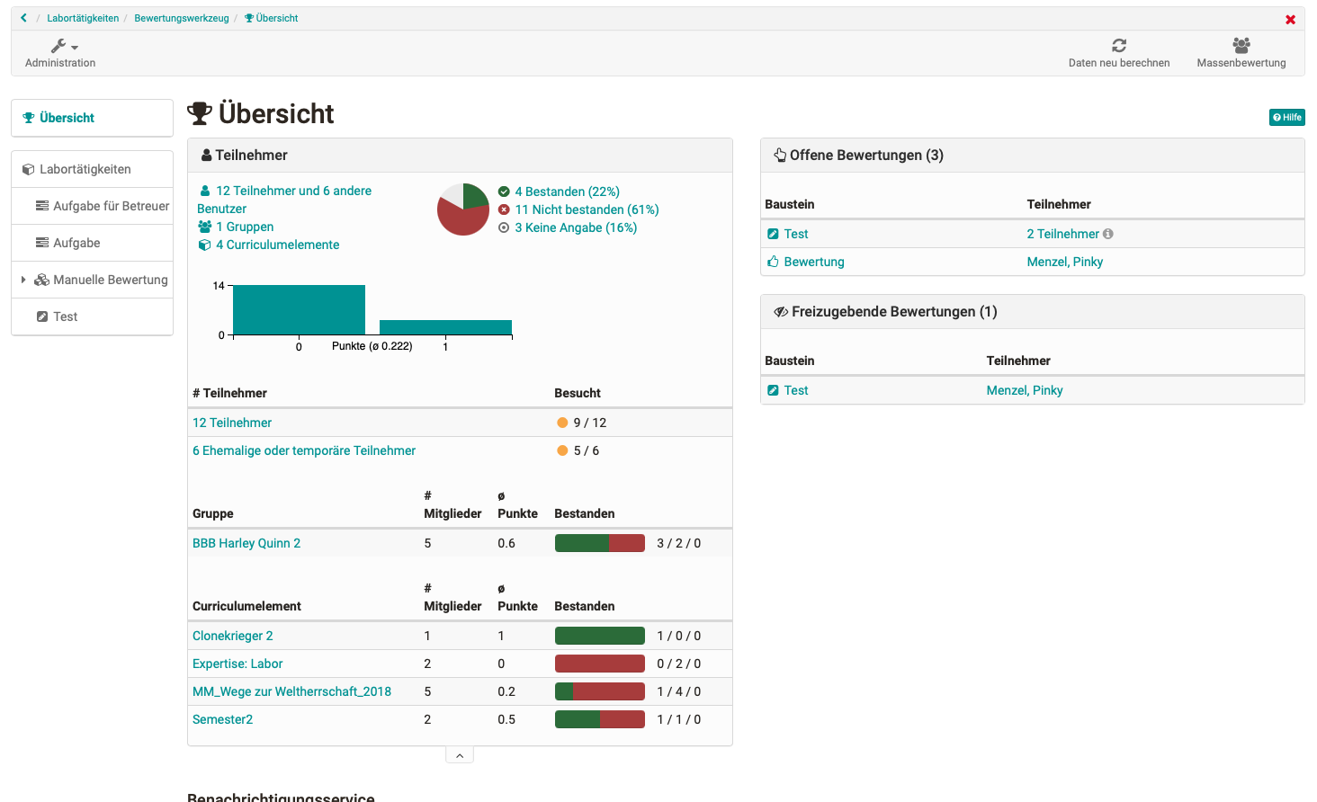Click the back arrow in breadcrumb

23,18
